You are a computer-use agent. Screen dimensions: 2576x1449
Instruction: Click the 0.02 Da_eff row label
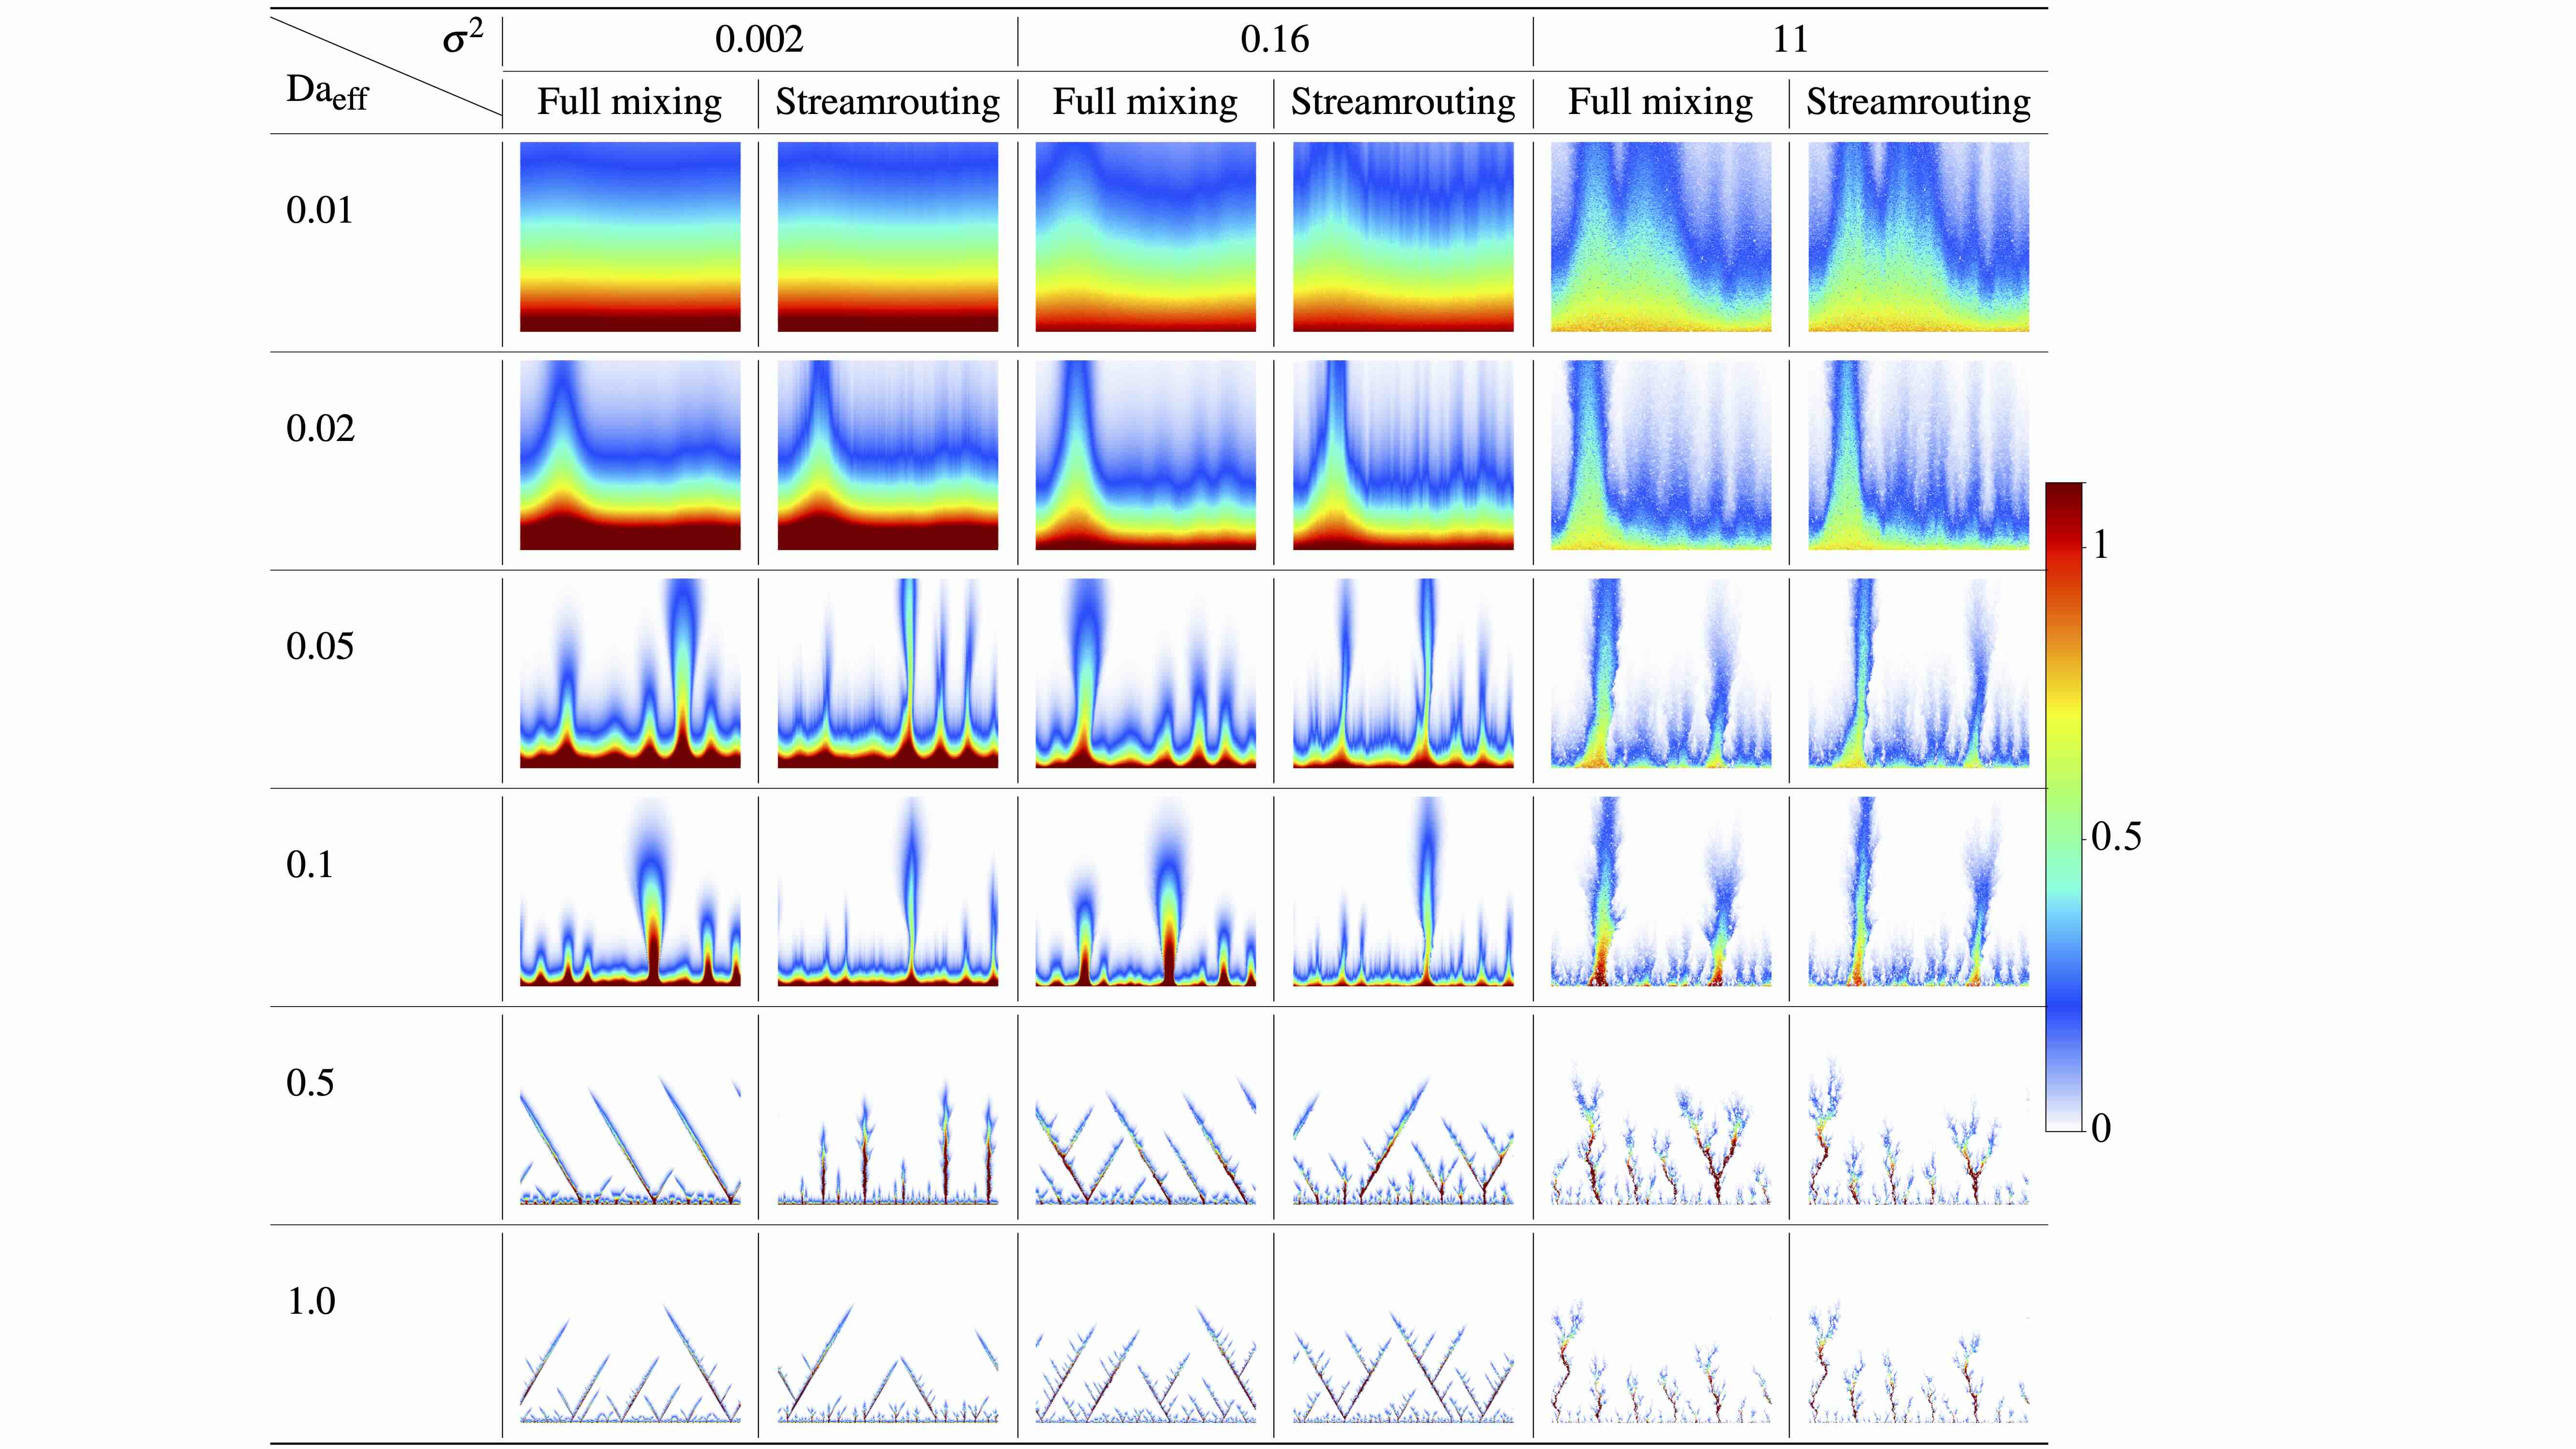(320, 428)
